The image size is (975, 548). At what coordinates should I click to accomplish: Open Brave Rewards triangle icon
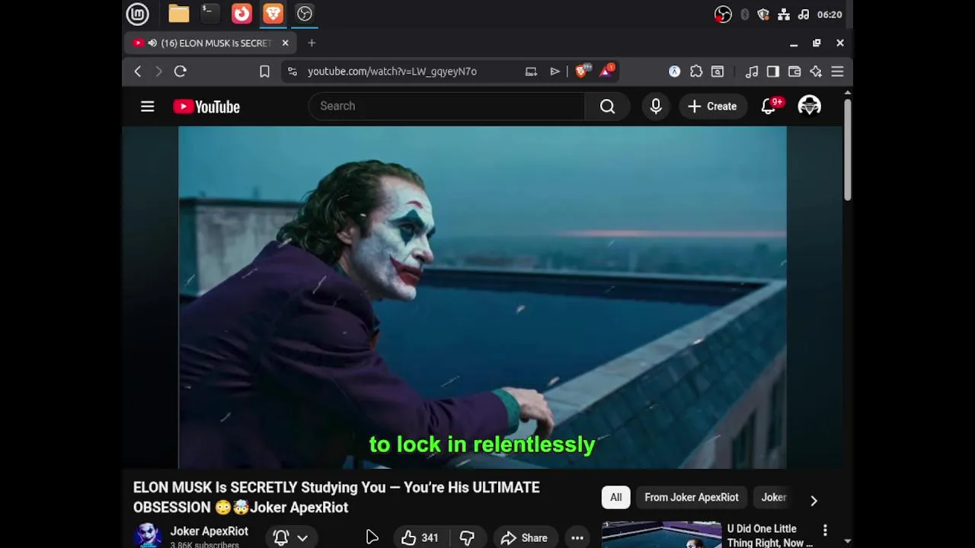click(x=607, y=71)
